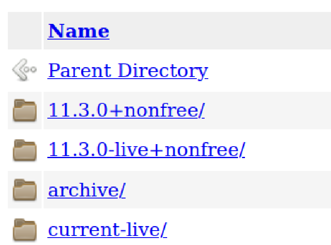Image resolution: width=331 pixels, height=245 pixels.
Task: Click the white row area right of 11.3.0-live+nonfree/
Action: coord(288,150)
